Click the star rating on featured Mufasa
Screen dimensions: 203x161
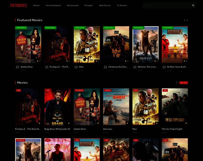(x=156, y=61)
